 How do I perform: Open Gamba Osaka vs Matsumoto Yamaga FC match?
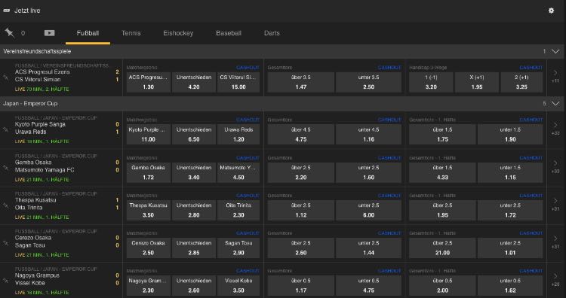tap(45, 166)
